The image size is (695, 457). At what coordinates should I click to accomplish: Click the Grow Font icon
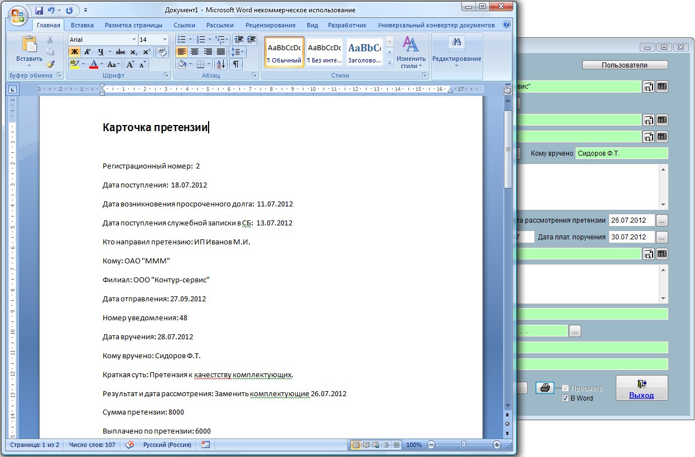tap(131, 64)
